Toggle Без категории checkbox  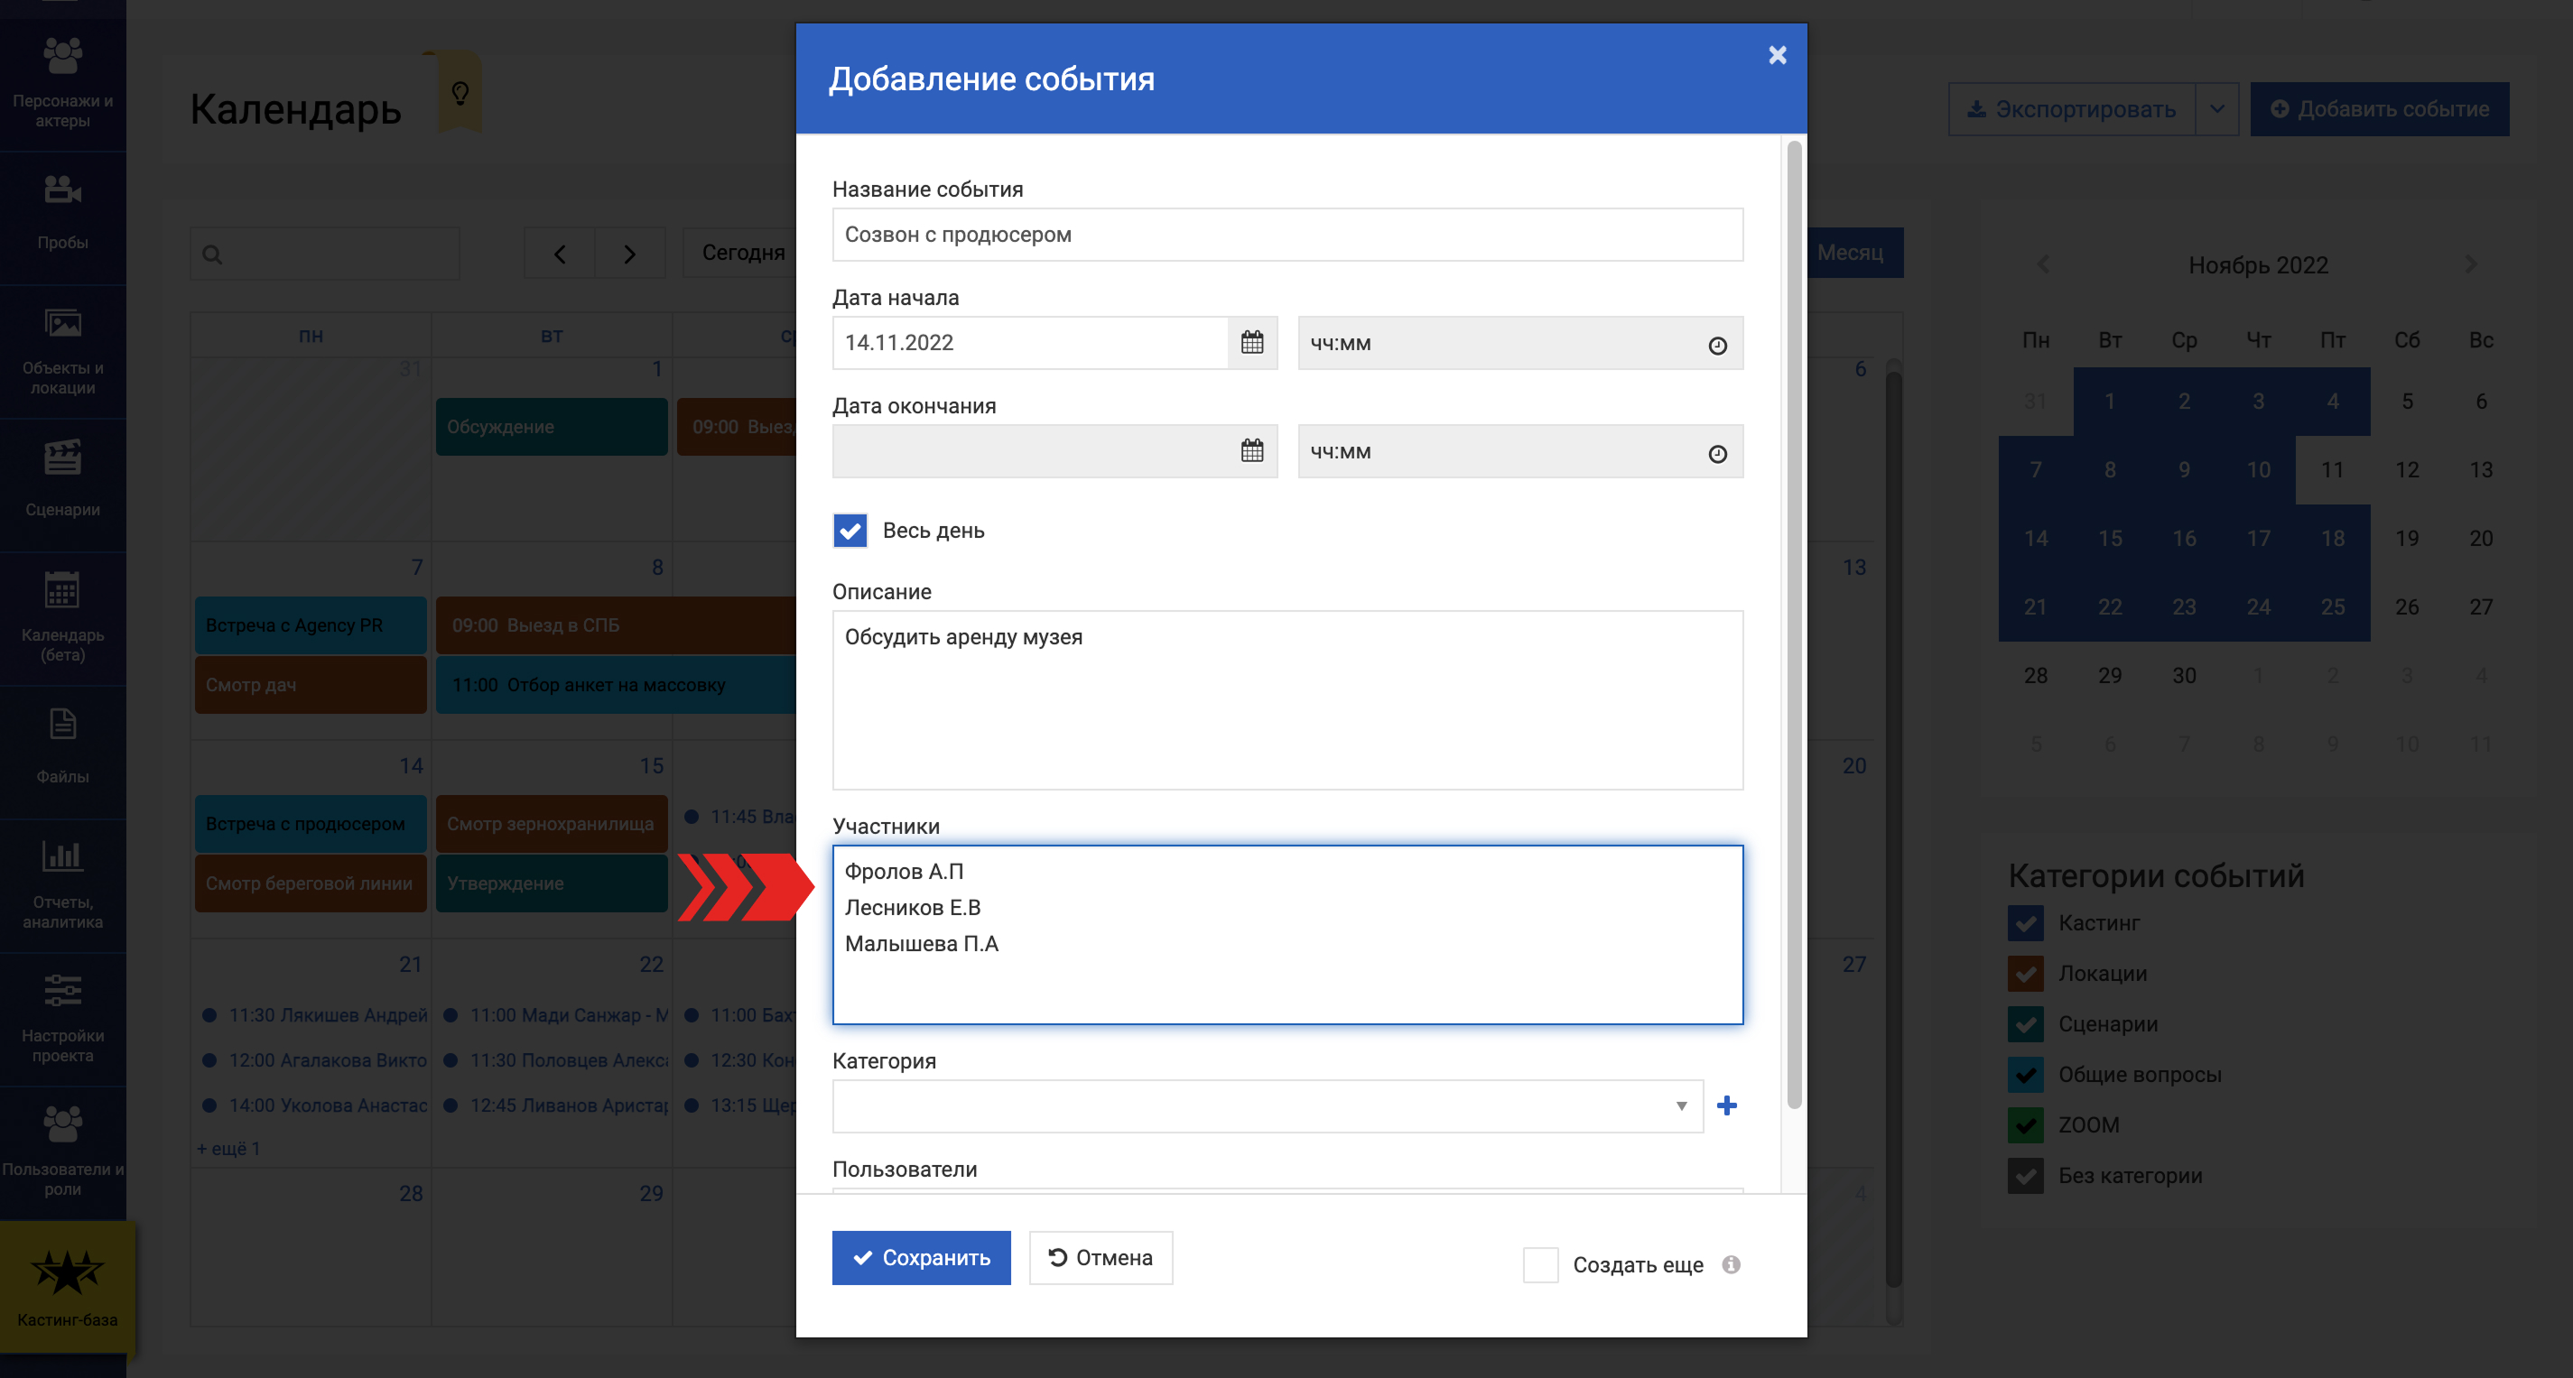click(x=2025, y=1175)
